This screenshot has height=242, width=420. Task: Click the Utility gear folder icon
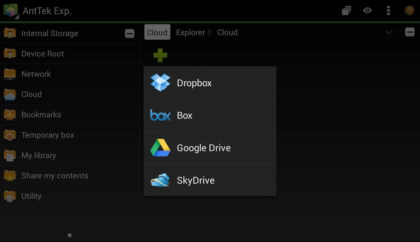tap(10, 196)
